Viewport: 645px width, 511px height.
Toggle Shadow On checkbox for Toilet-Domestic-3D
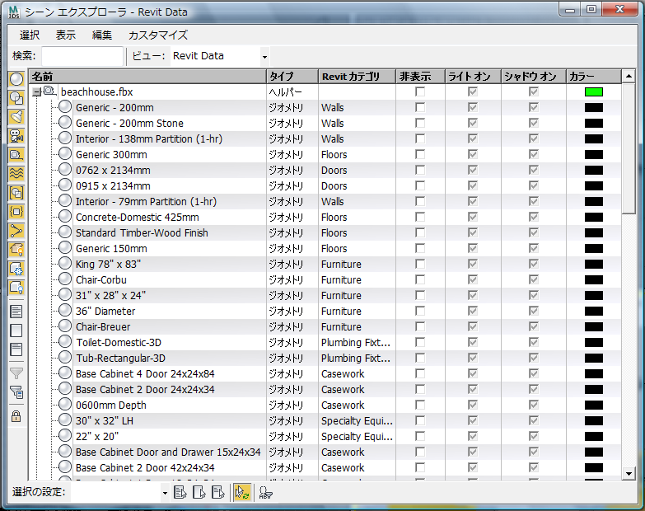pos(534,342)
